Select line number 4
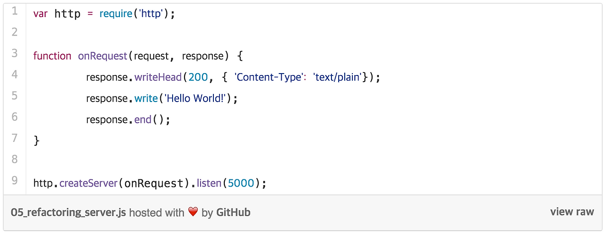The width and height of the screenshot is (607, 234). click(x=15, y=74)
